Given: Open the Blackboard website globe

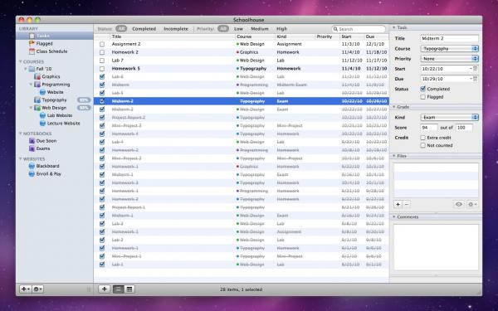Looking at the screenshot, I should [x=32, y=166].
